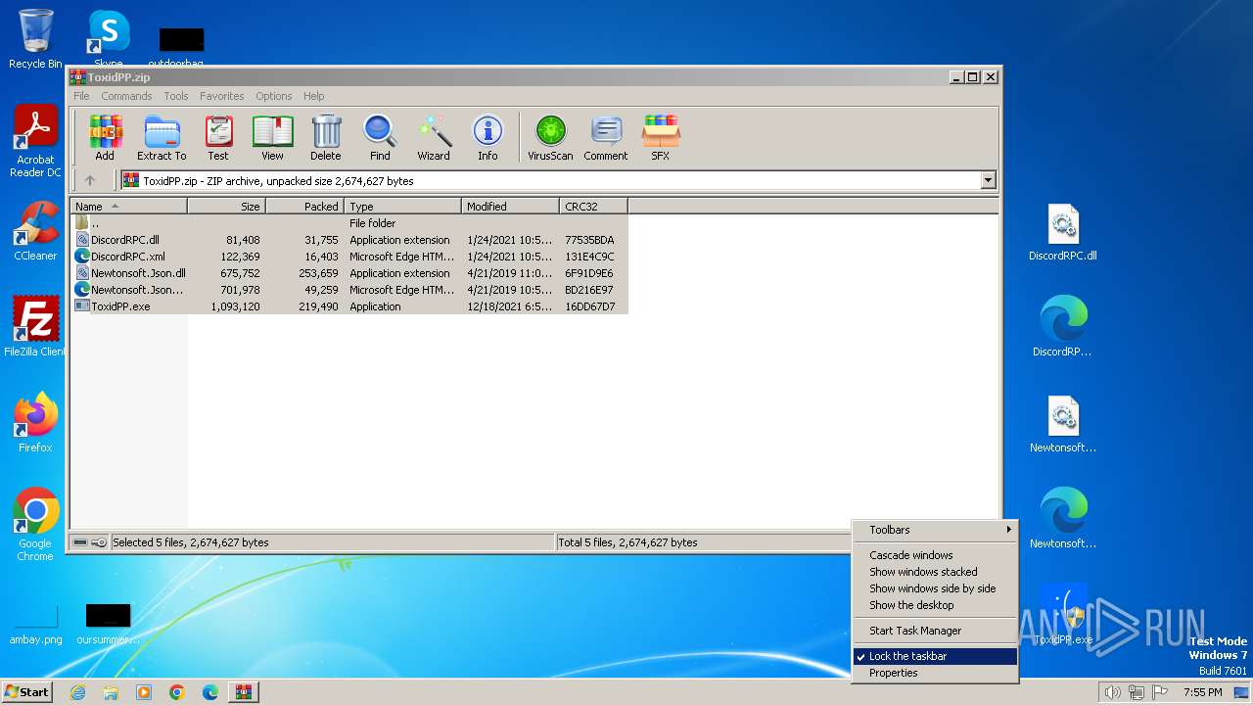Open Edge browser from taskbar
The image size is (1253, 705).
click(209, 692)
